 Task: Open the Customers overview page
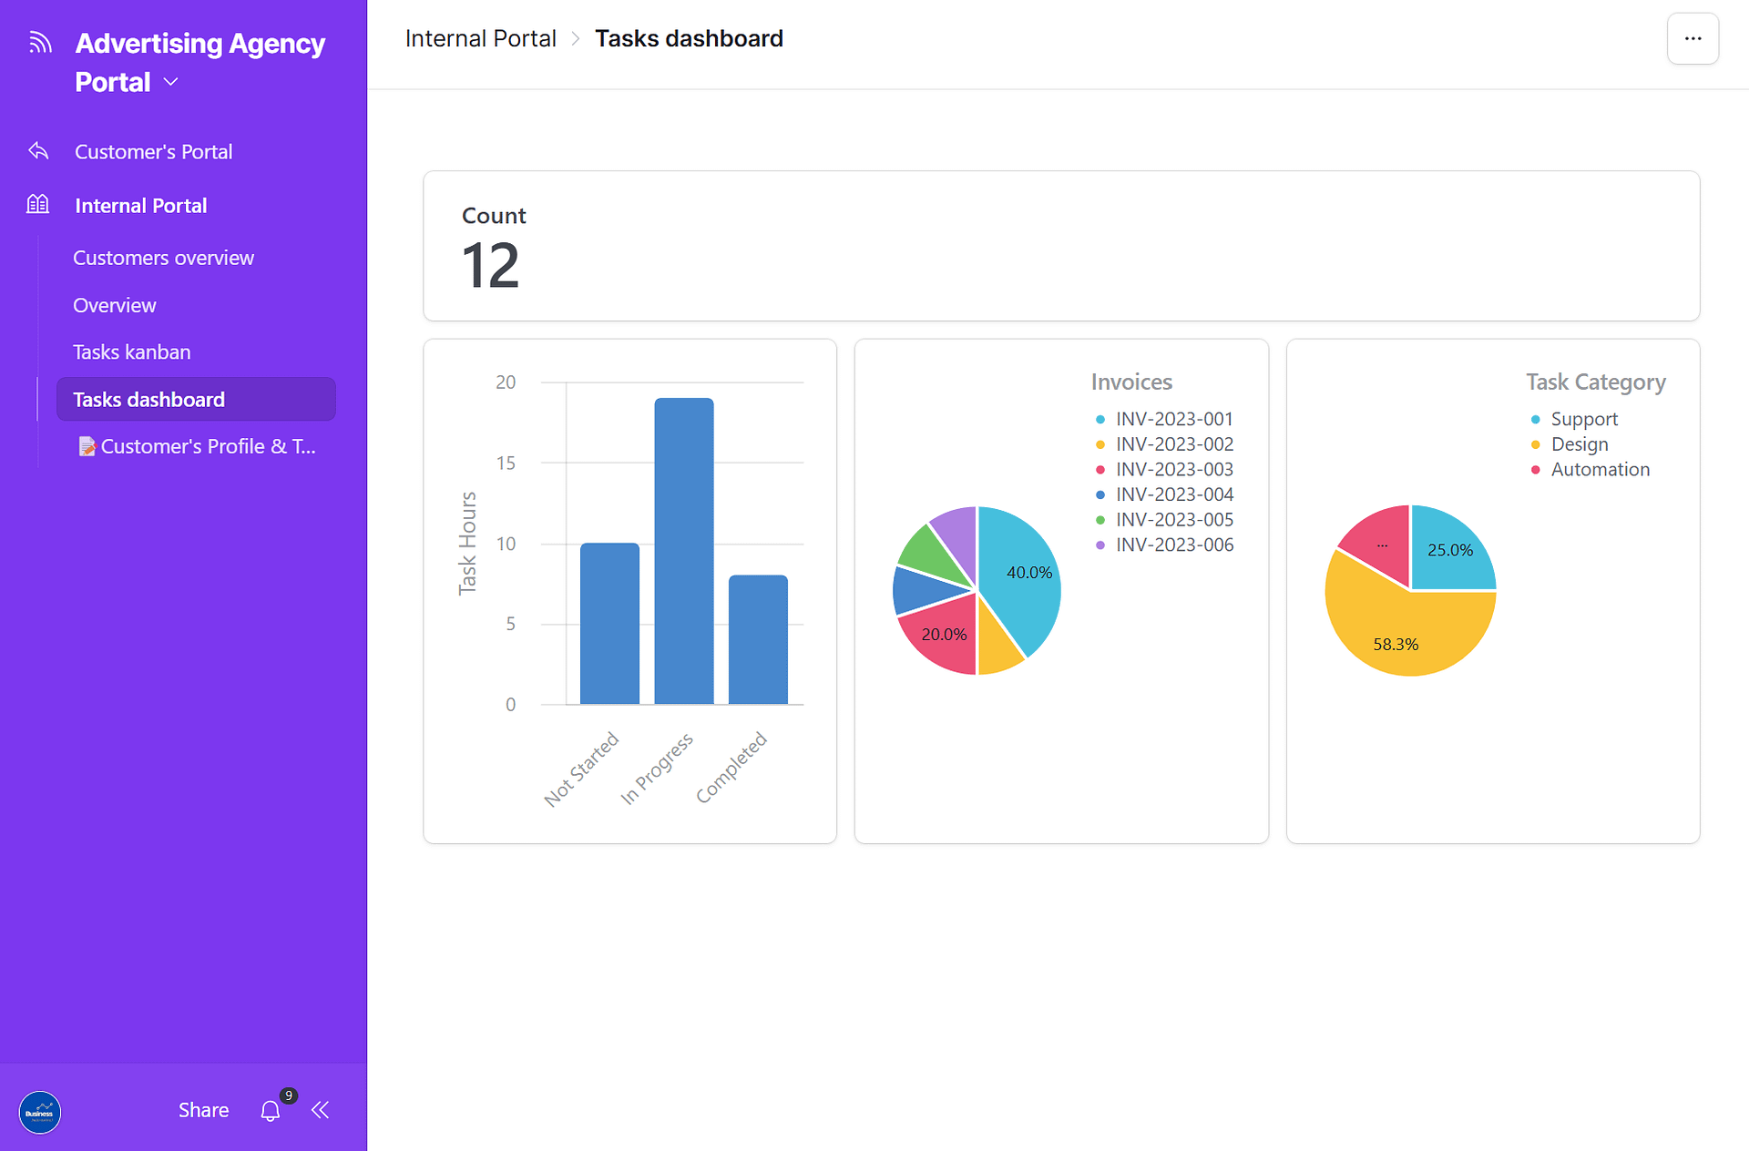click(x=163, y=258)
